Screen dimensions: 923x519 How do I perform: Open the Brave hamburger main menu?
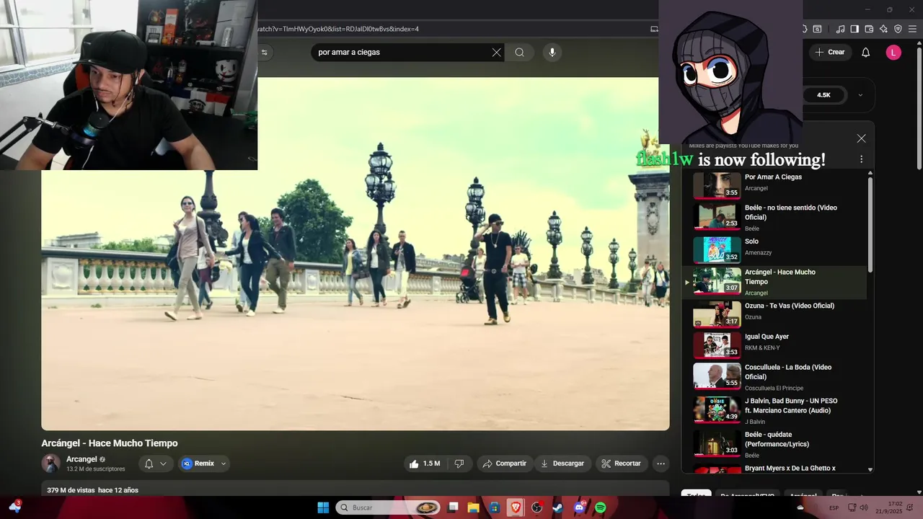click(x=914, y=29)
